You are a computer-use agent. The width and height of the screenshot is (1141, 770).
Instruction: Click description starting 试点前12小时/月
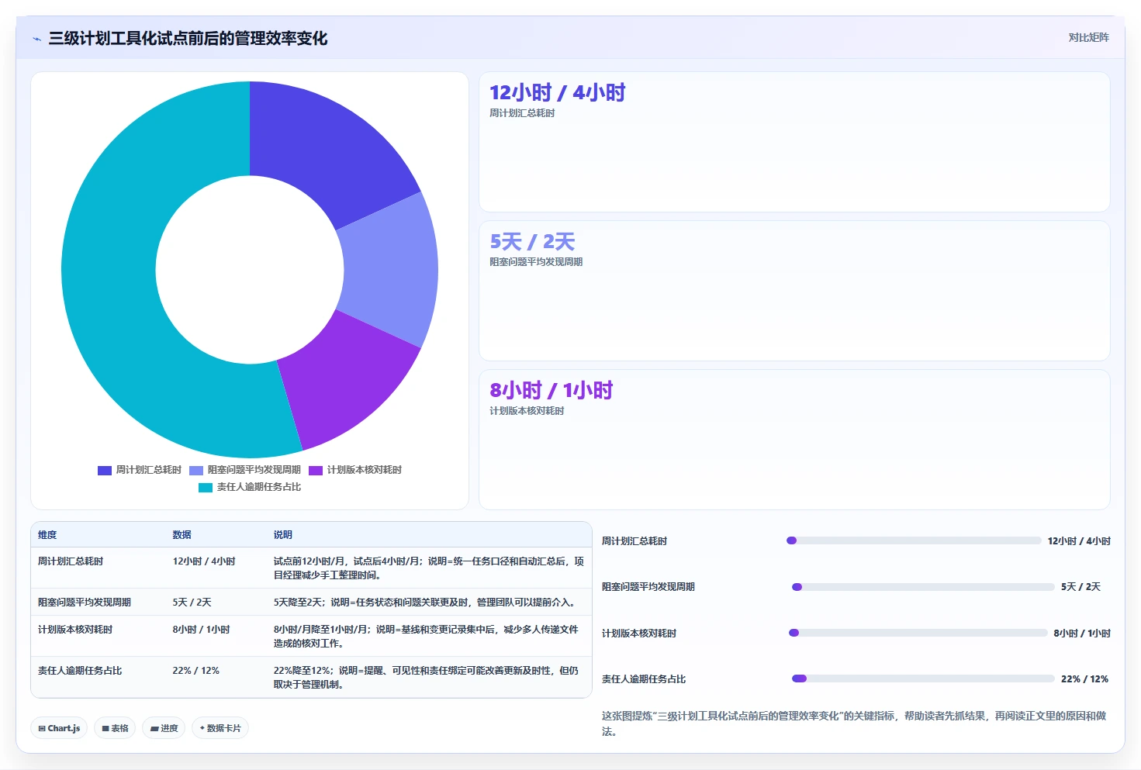(x=428, y=568)
